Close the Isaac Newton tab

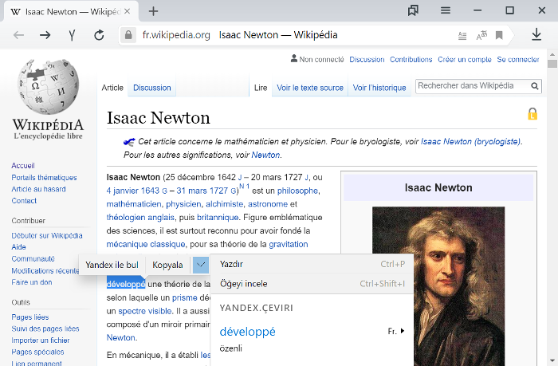(128, 11)
